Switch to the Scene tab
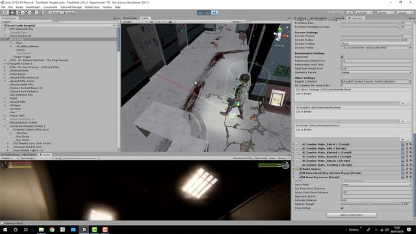 click(x=145, y=18)
